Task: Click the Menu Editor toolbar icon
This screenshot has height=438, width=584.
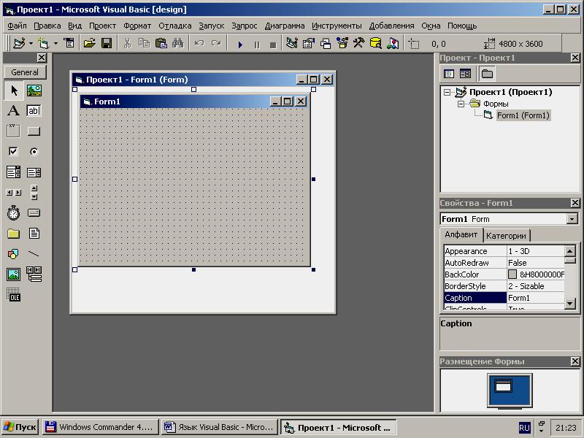Action: 69,44
